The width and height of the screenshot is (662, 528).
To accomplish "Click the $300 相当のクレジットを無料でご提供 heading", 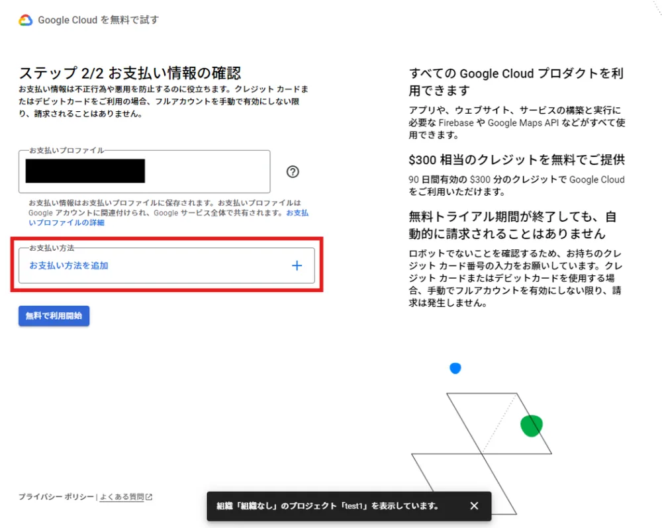I will tap(517, 160).
